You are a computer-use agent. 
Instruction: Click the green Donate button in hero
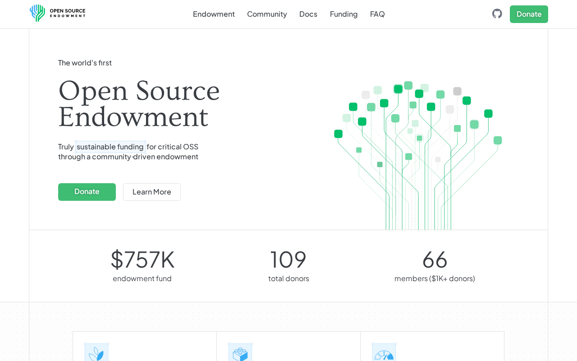coord(87,192)
